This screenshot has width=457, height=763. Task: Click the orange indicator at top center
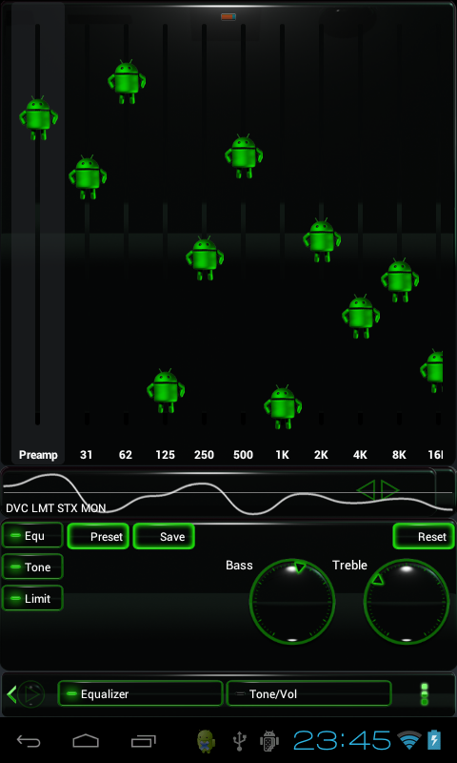tap(228, 16)
